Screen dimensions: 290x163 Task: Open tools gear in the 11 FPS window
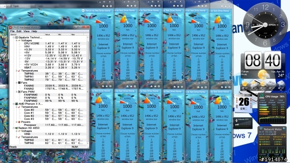point(182,86)
